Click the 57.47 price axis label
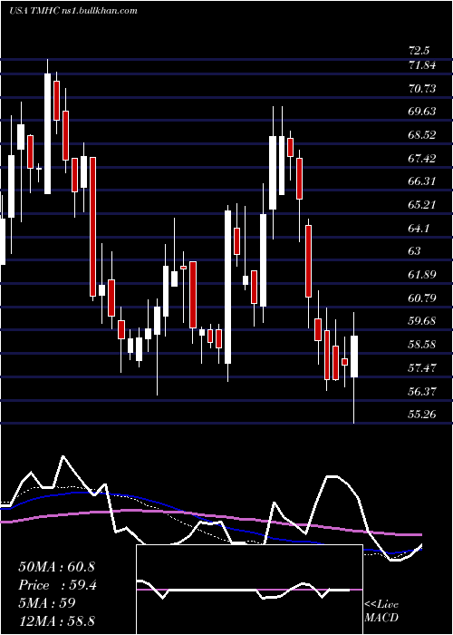453x635 pixels. point(422,368)
